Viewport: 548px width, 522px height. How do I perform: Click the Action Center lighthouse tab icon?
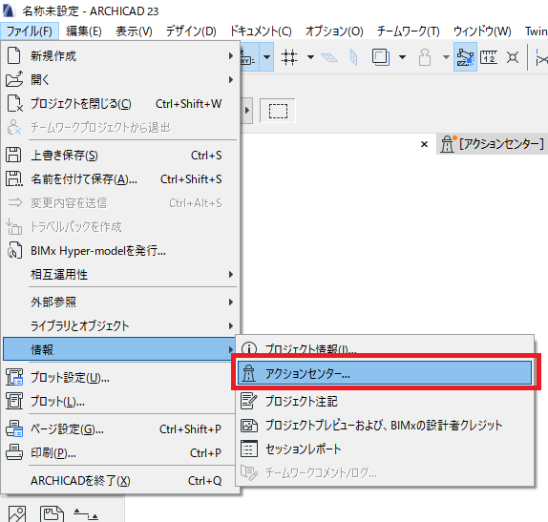(448, 143)
